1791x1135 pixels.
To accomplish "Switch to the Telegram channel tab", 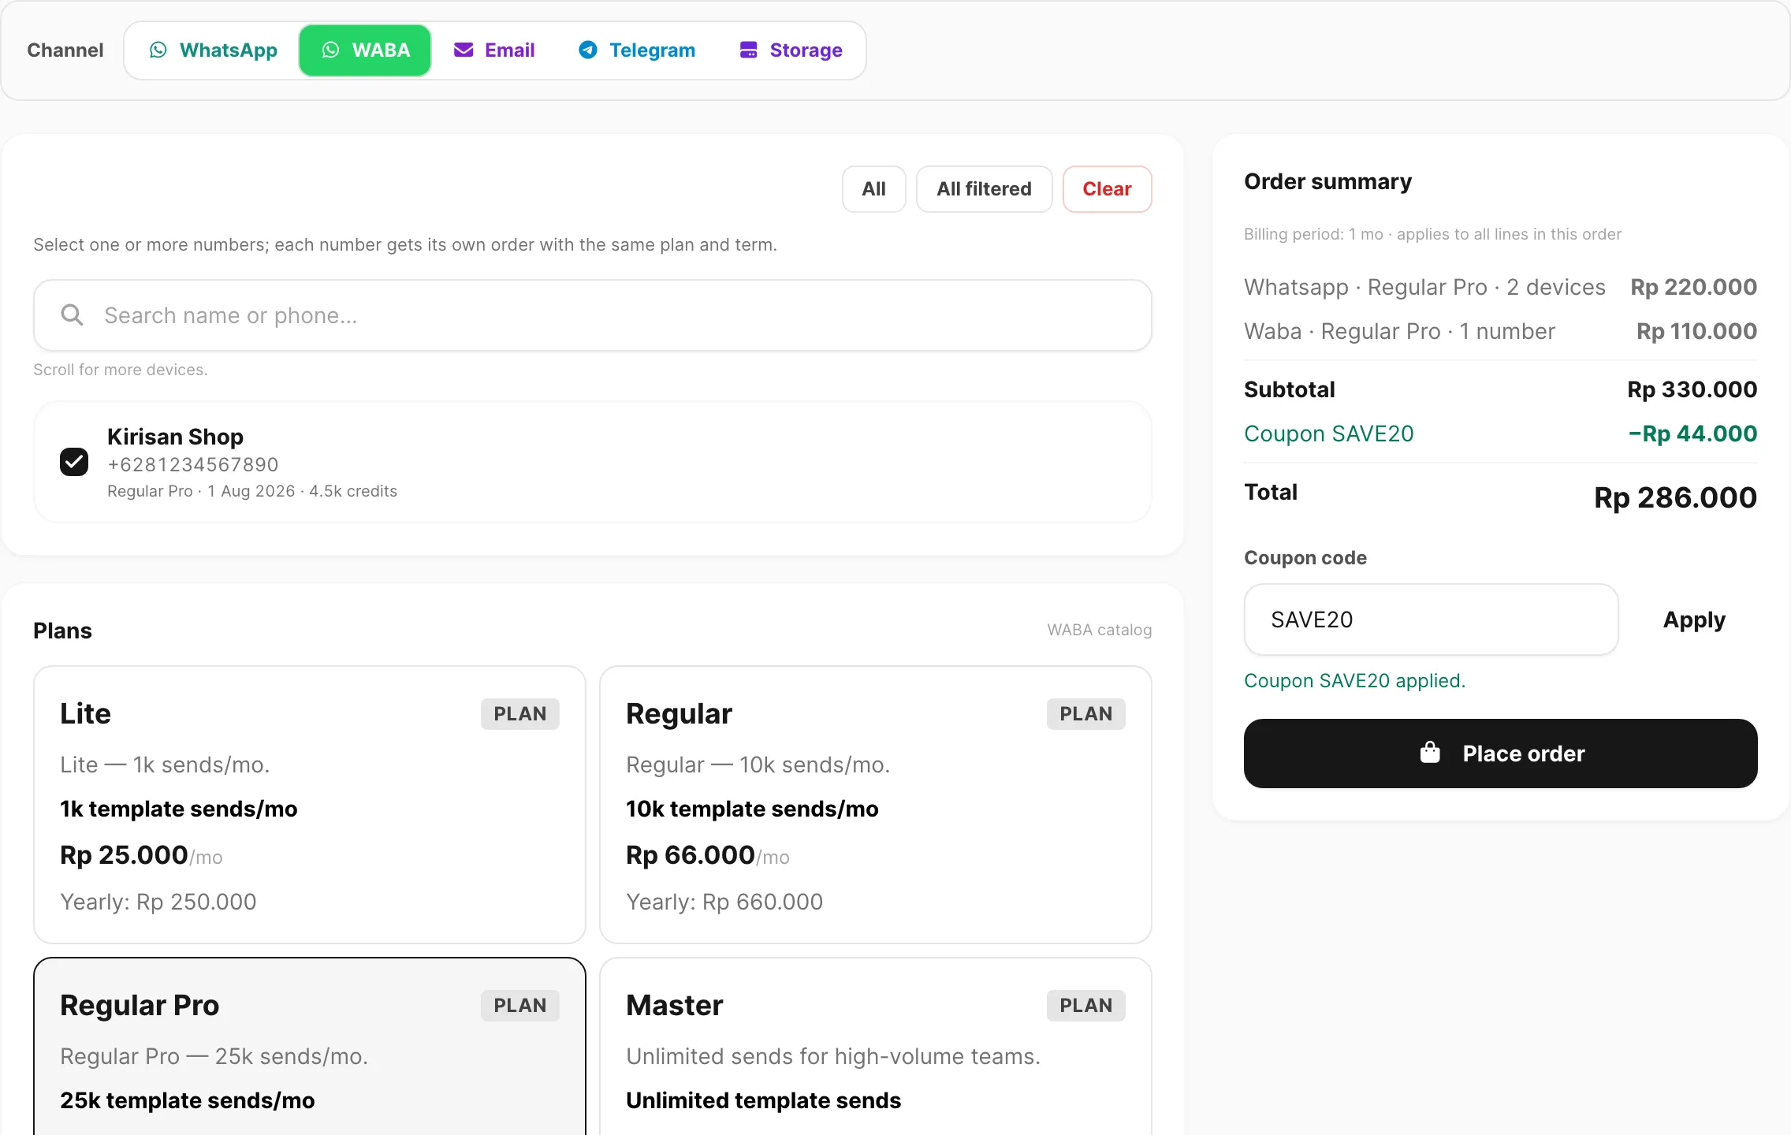I will [x=636, y=50].
